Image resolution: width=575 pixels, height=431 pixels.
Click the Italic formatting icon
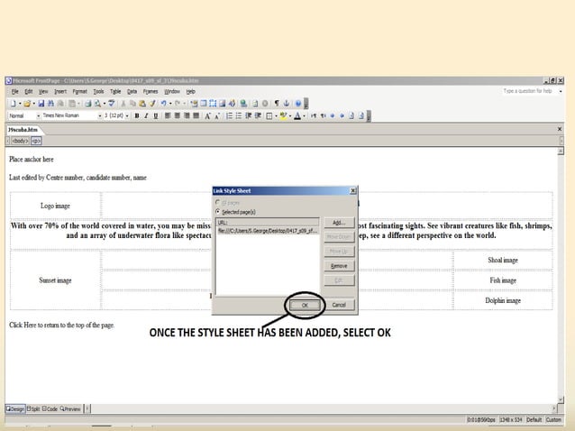pyautogui.click(x=146, y=116)
